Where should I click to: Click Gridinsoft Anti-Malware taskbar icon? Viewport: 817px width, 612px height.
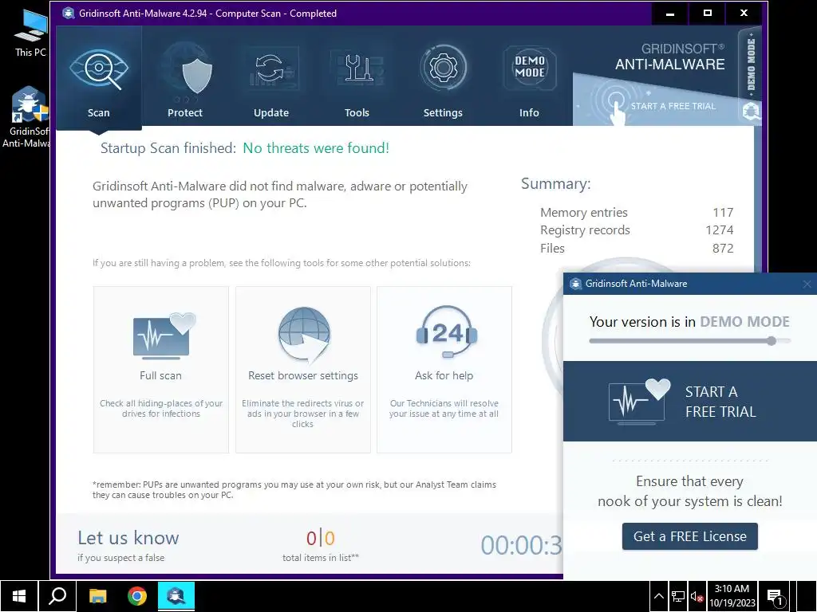[176, 596]
